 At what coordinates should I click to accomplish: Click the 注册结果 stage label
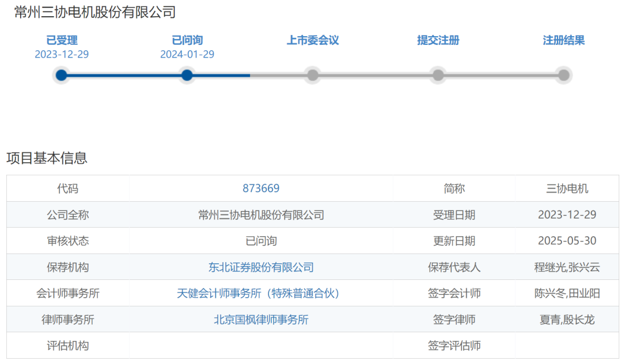[564, 40]
